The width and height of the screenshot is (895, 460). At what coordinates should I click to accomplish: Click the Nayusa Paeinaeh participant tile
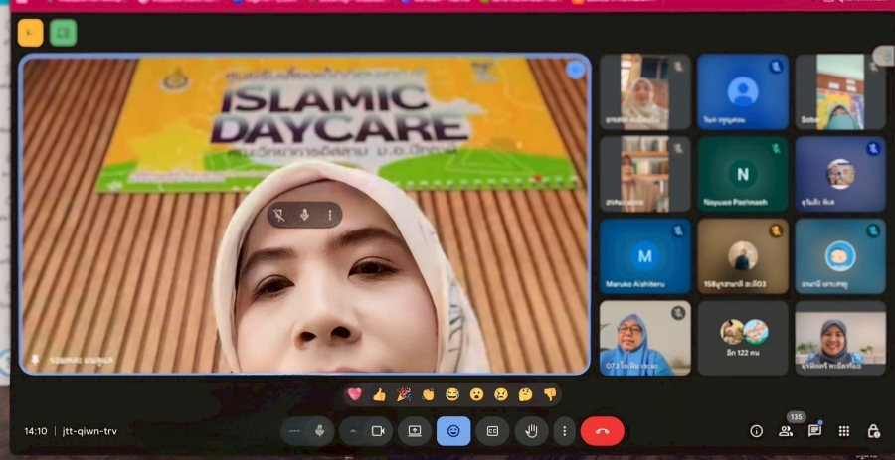[x=742, y=175]
